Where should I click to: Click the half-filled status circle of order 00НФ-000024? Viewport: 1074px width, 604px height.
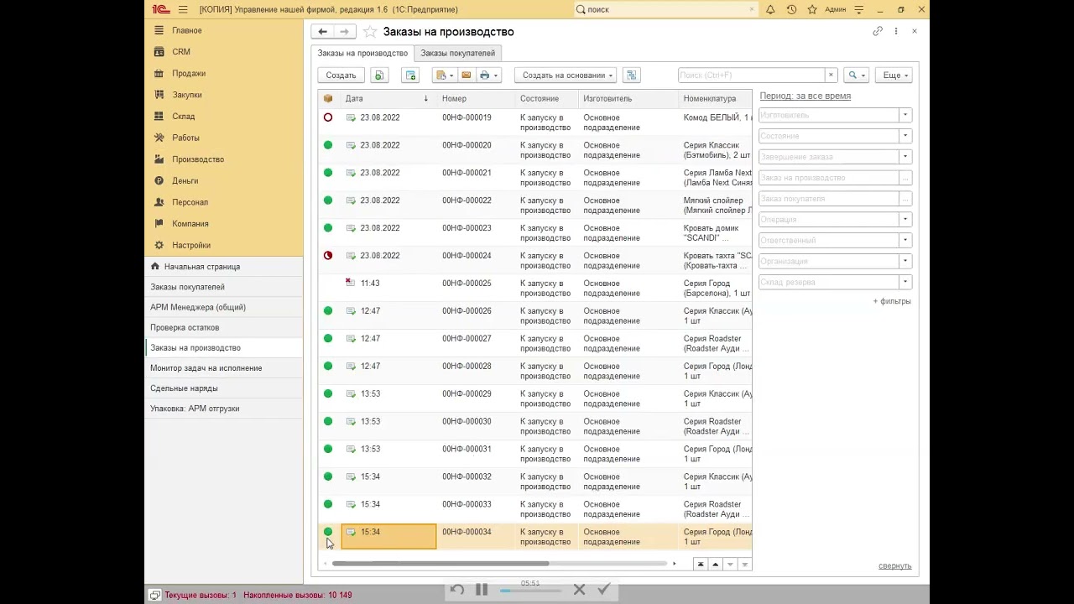pyautogui.click(x=328, y=256)
